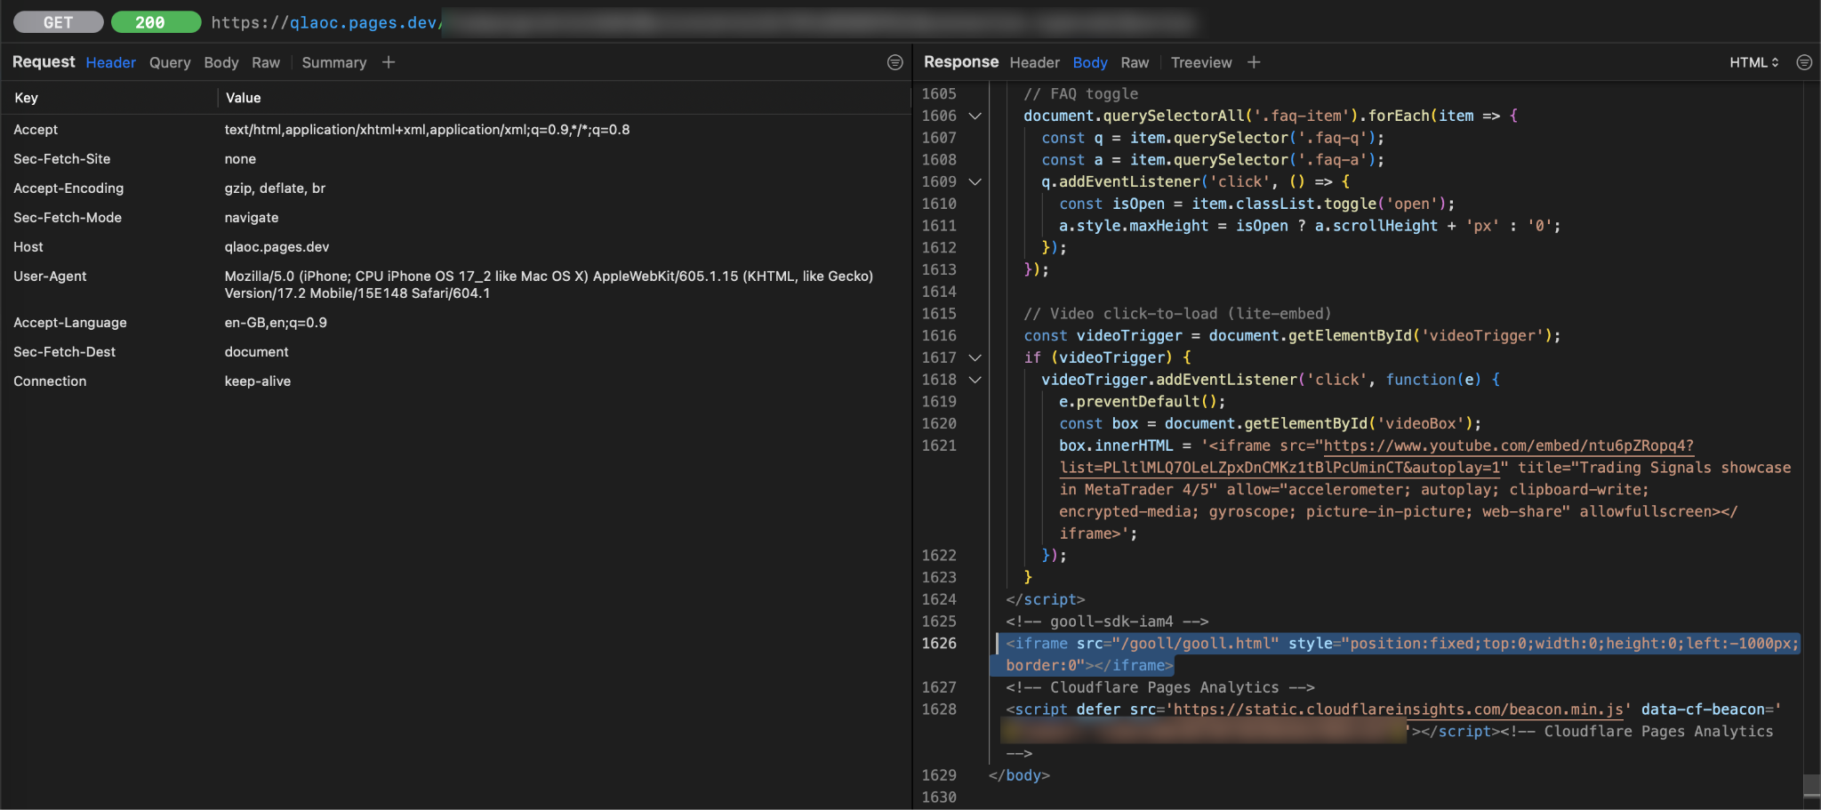1821x810 pixels.
Task: Add a new Request tab with plus icon
Action: point(389,62)
